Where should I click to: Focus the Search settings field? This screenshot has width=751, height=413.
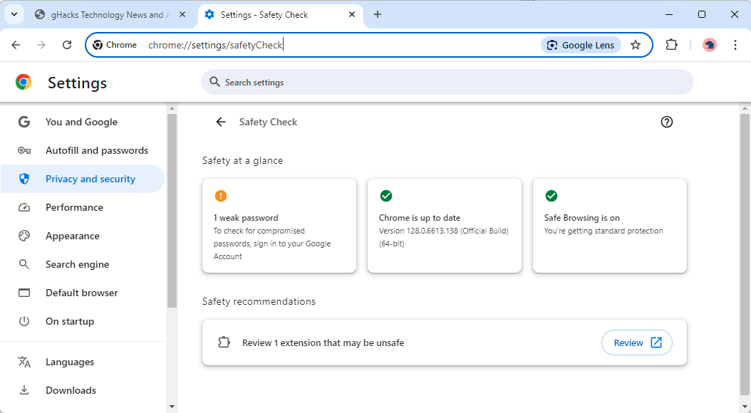pyautogui.click(x=447, y=83)
